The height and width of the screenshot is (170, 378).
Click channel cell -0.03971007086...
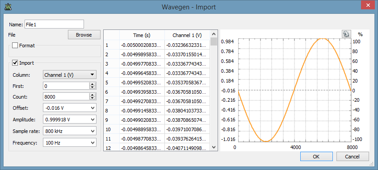[187, 129]
